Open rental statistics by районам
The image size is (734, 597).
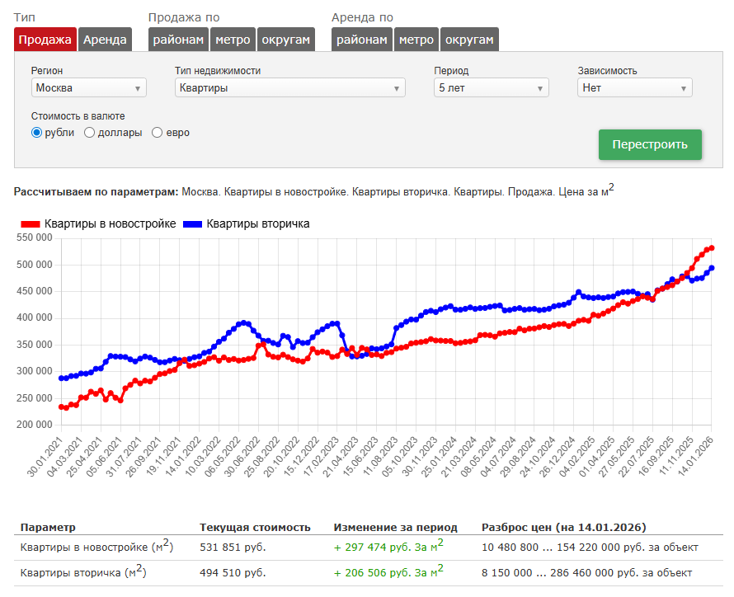(x=361, y=39)
